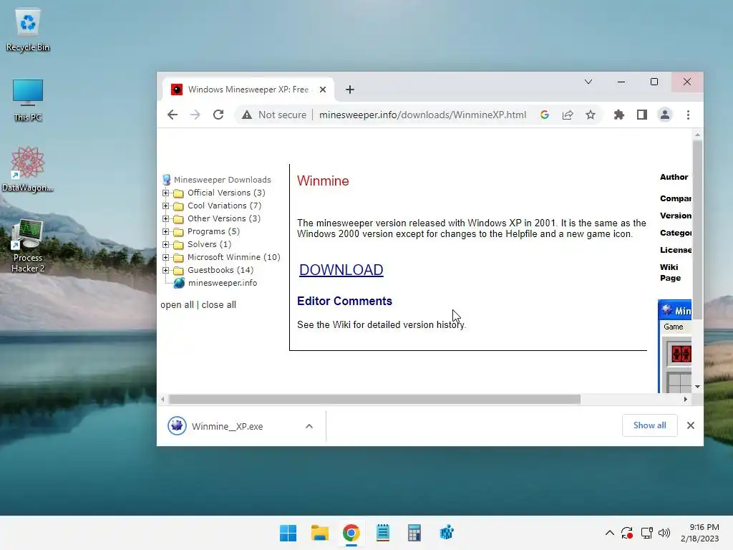Select the Windows Minesweeper XP tab

(x=248, y=90)
